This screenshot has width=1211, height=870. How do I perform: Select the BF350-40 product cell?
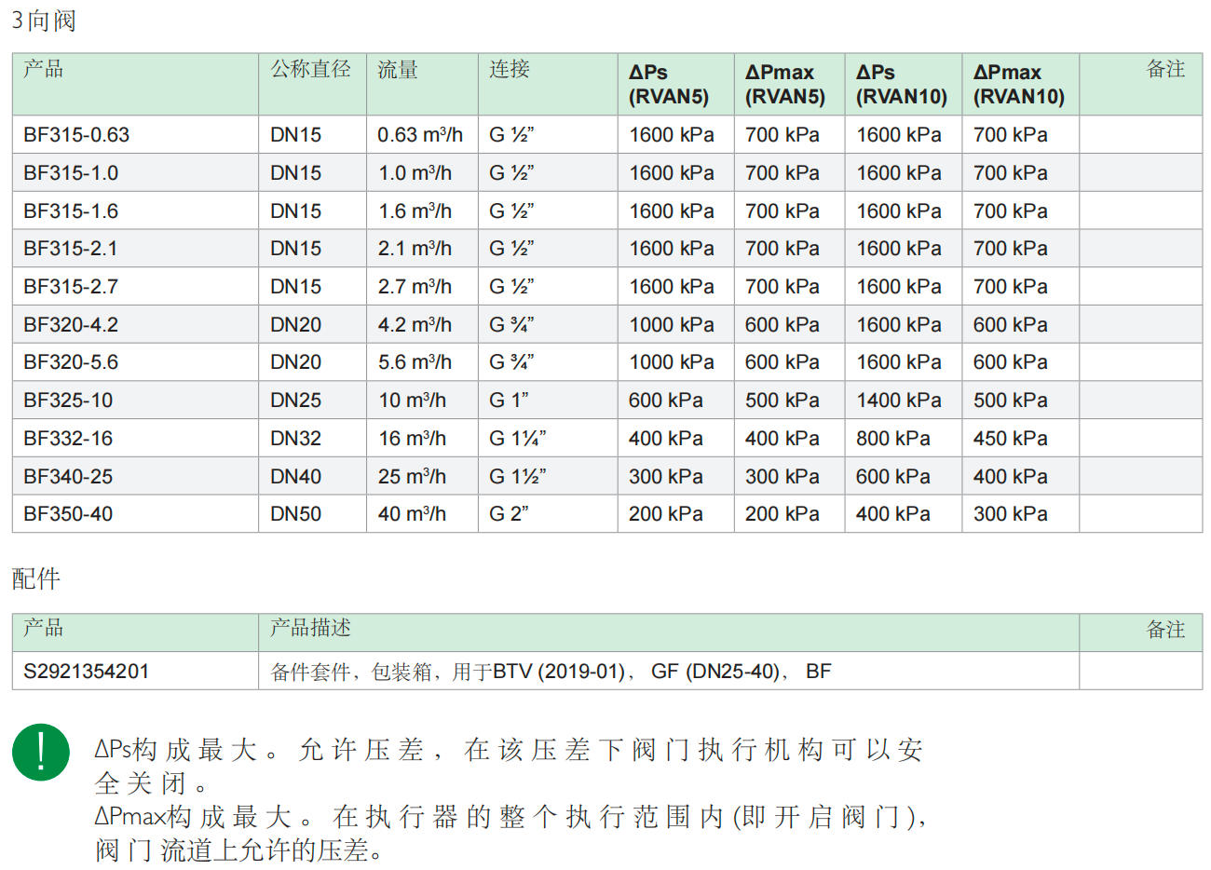click(x=68, y=514)
